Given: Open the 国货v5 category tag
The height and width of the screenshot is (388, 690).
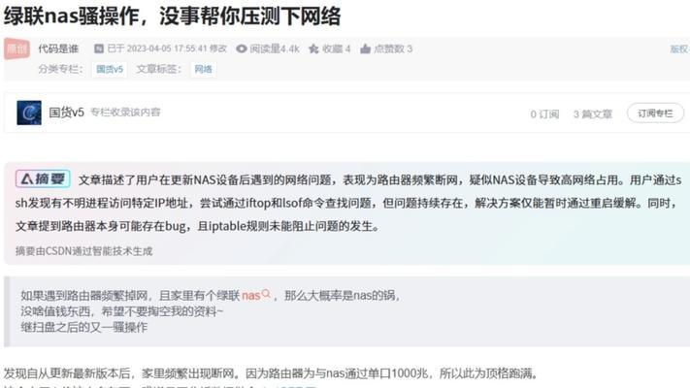Looking at the screenshot, I should pyautogui.click(x=110, y=69).
